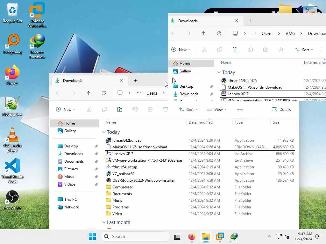Click Users breadcrumb in front window
This screenshot has height=244, width=326.
152,93
